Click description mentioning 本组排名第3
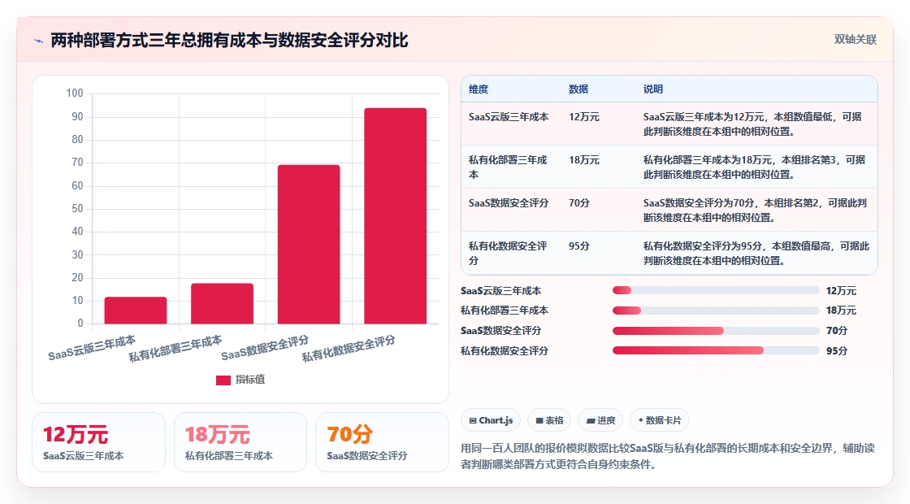 tap(755, 167)
